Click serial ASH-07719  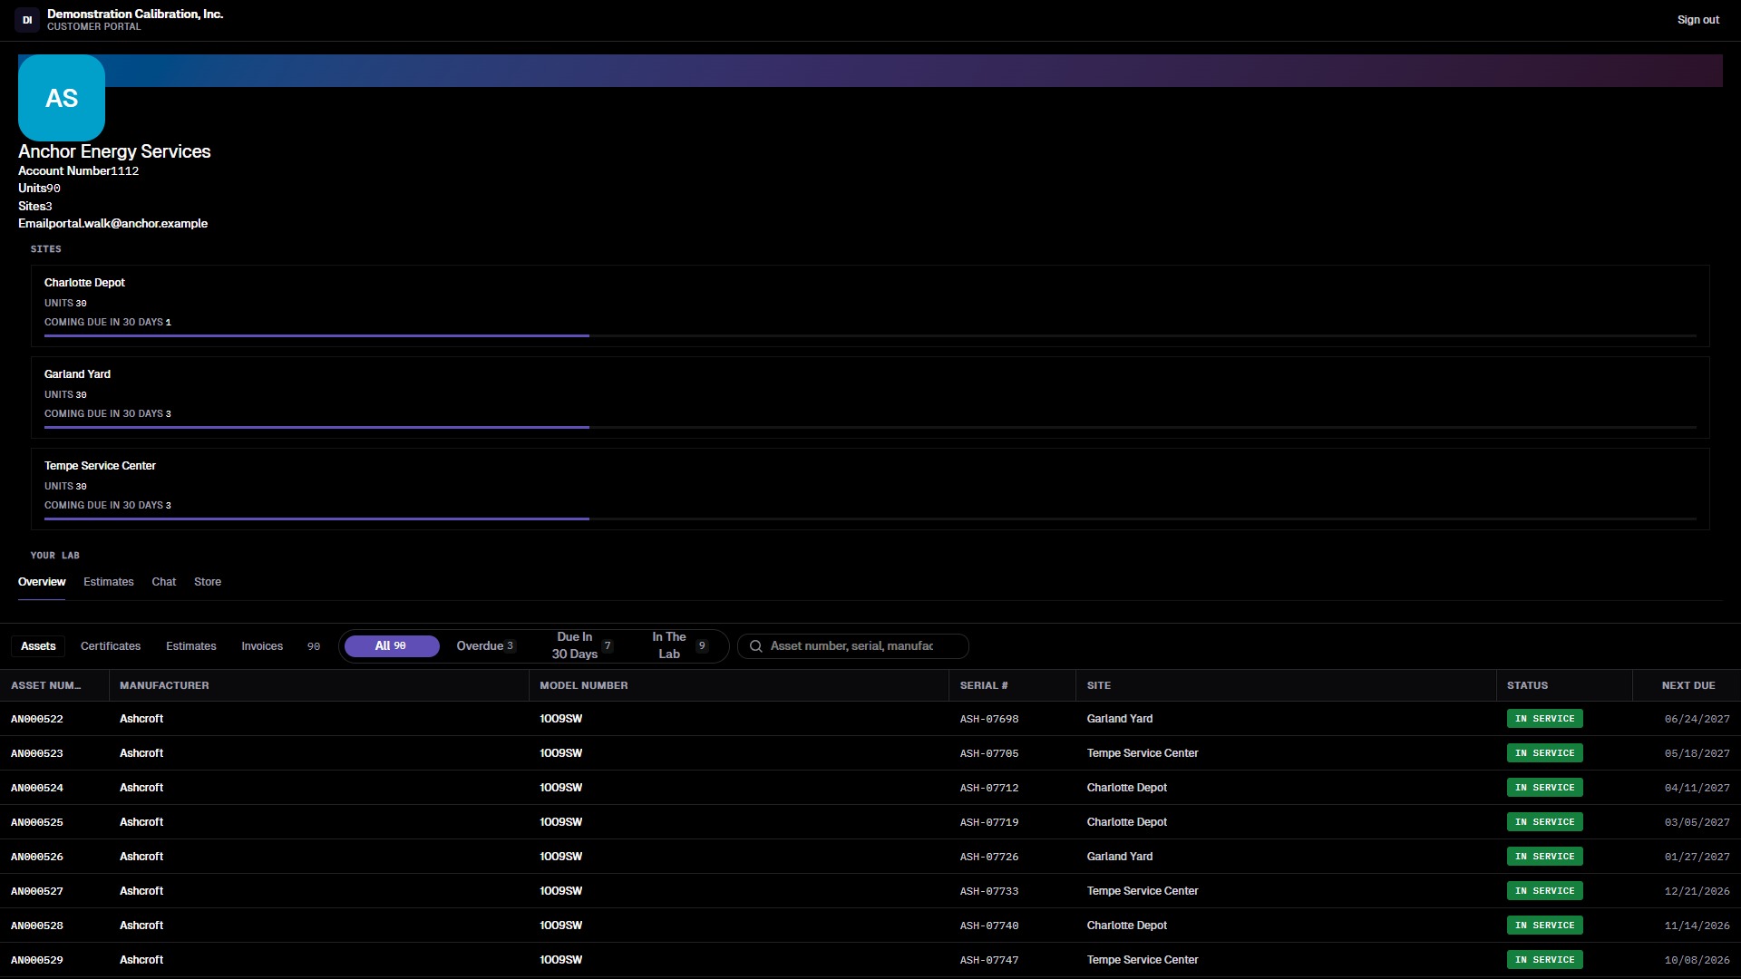pos(989,822)
